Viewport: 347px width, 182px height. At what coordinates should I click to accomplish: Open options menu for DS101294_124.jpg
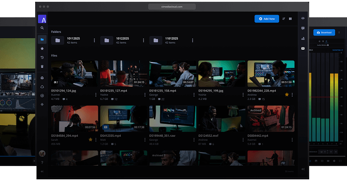95,95
